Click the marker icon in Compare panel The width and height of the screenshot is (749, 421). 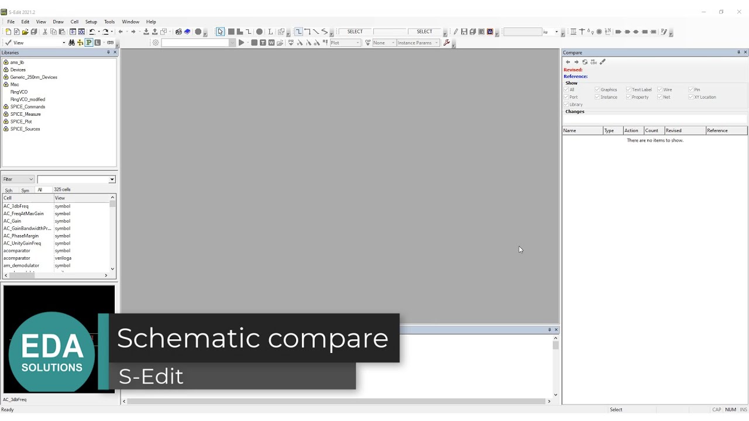(x=603, y=62)
